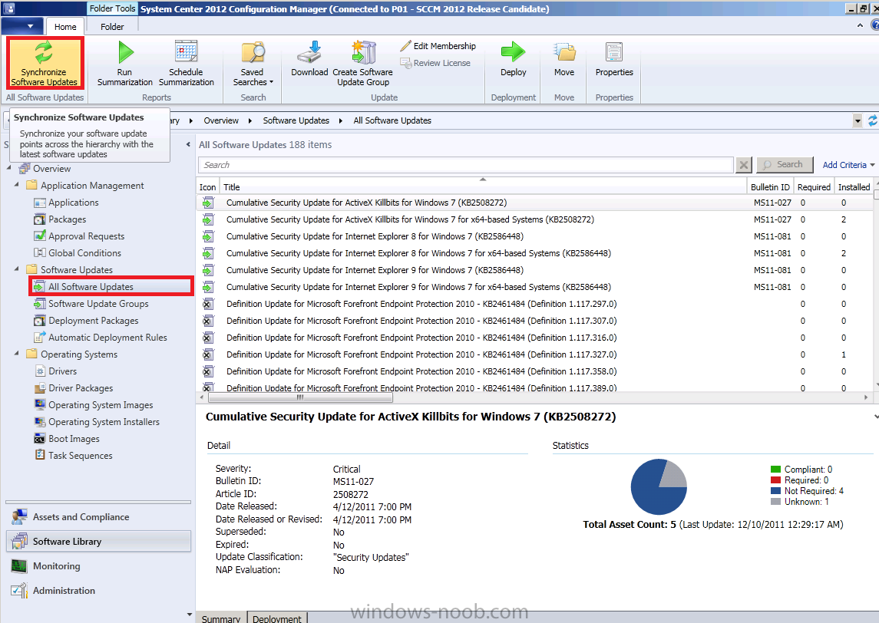Image resolution: width=879 pixels, height=623 pixels.
Task: Open Saved Searches dropdown
Action: point(253,64)
